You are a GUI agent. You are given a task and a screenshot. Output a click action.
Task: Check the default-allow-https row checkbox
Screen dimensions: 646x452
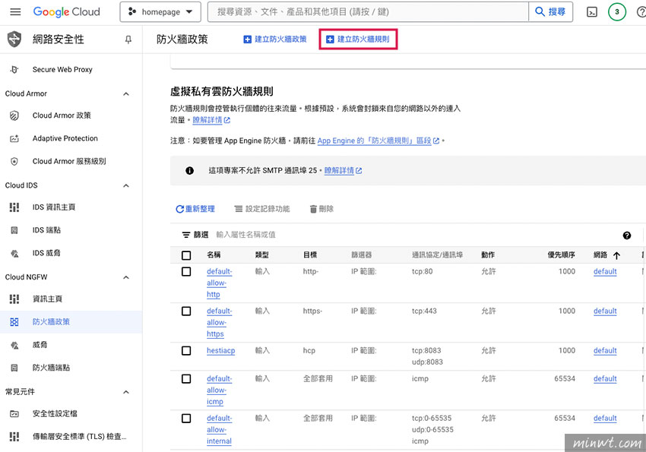186,311
